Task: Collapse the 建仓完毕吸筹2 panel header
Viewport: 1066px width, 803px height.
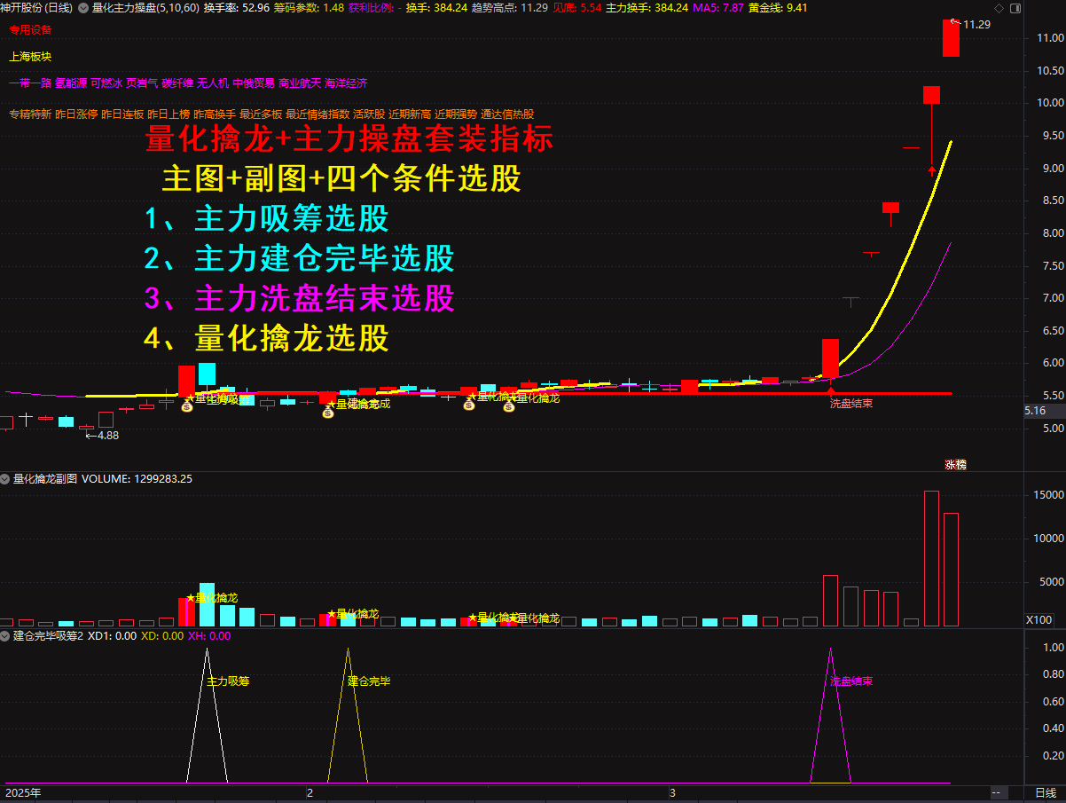Action: point(5,635)
